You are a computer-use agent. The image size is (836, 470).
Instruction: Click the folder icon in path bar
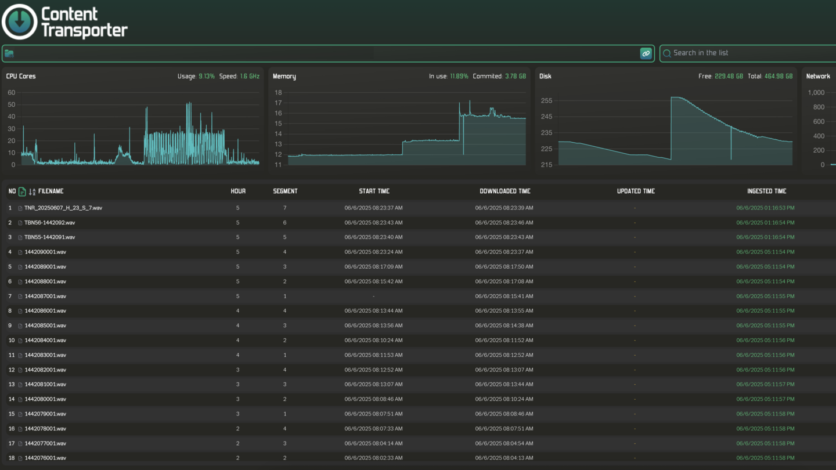(x=9, y=53)
